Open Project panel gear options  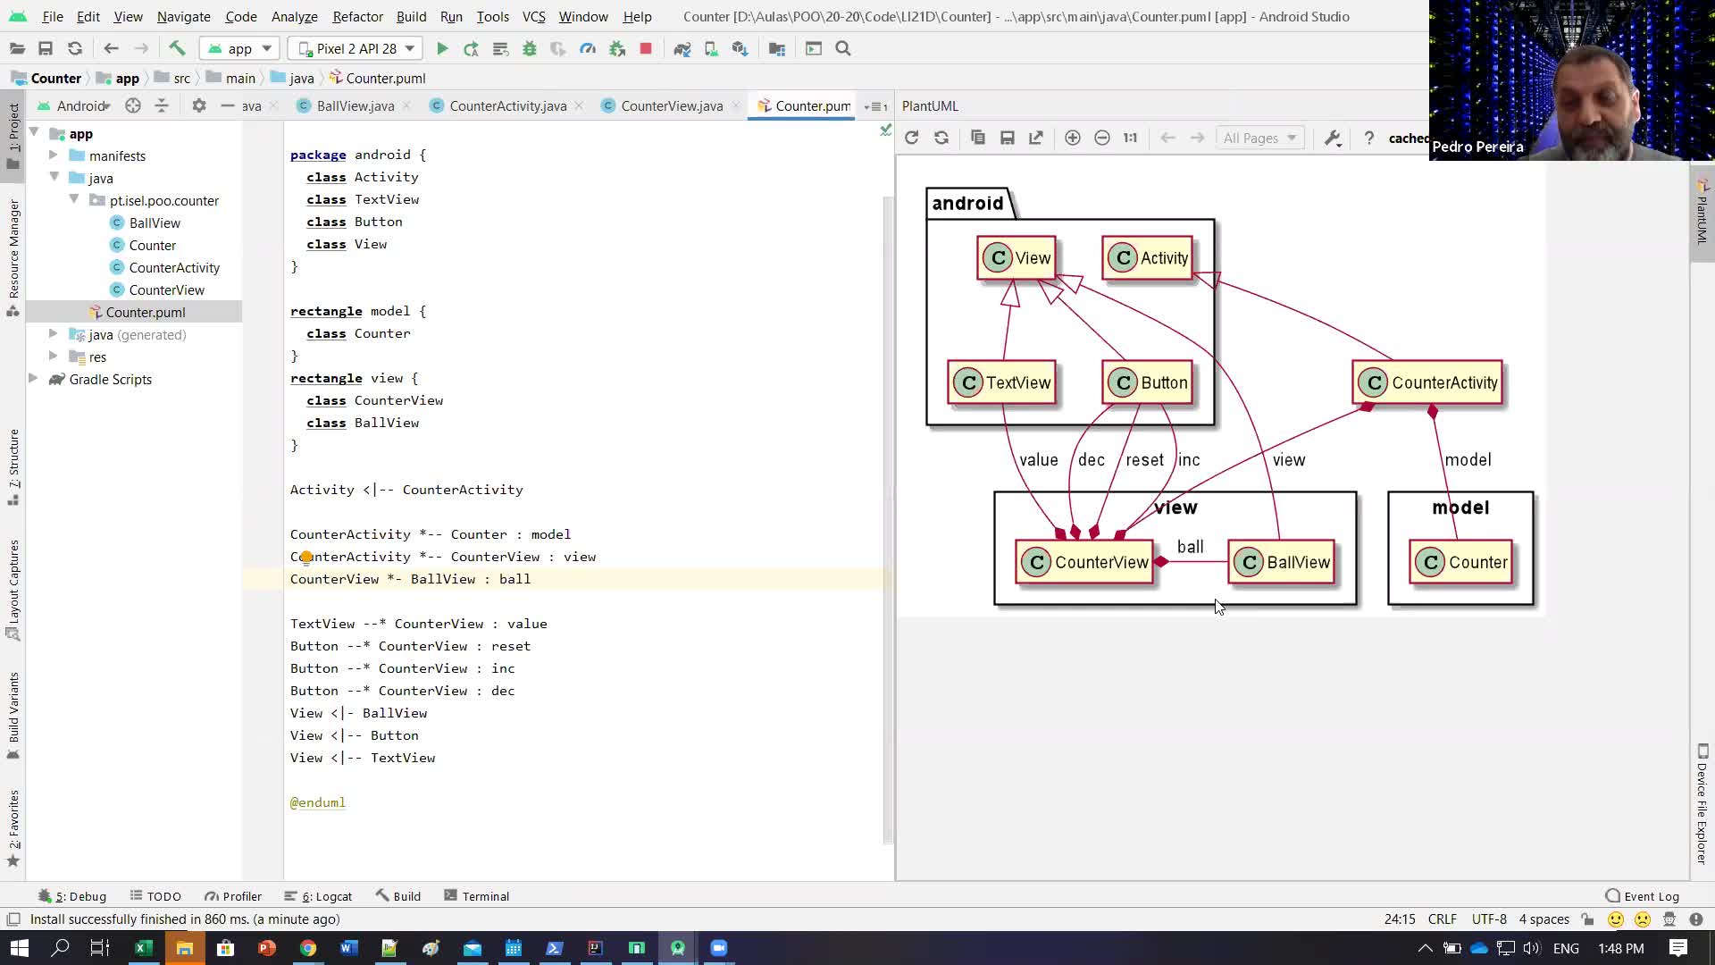coord(199,105)
